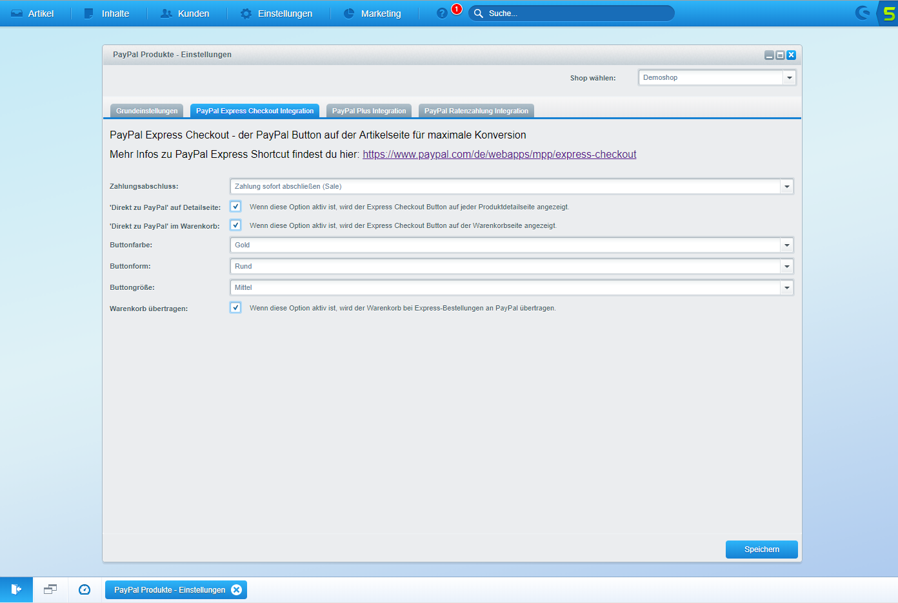This screenshot has width=898, height=603.
Task: Expand the Buttonfarbe dropdown arrow
Action: coord(786,245)
